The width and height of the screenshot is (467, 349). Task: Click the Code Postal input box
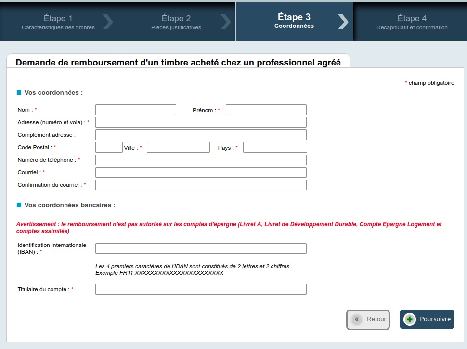[109, 147]
